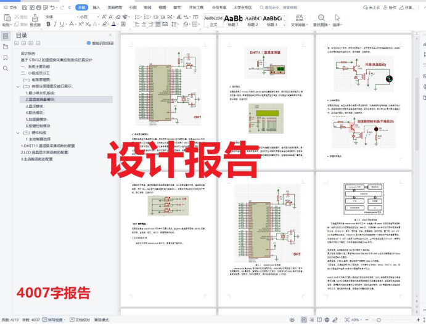The width and height of the screenshot is (426, 324).
Task: Click the 分享 share button
Action: click(406, 7)
